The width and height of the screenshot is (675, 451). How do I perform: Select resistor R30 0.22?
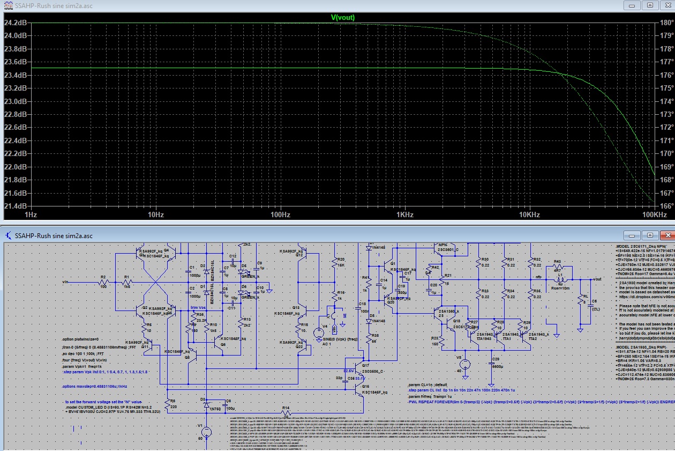478,262
